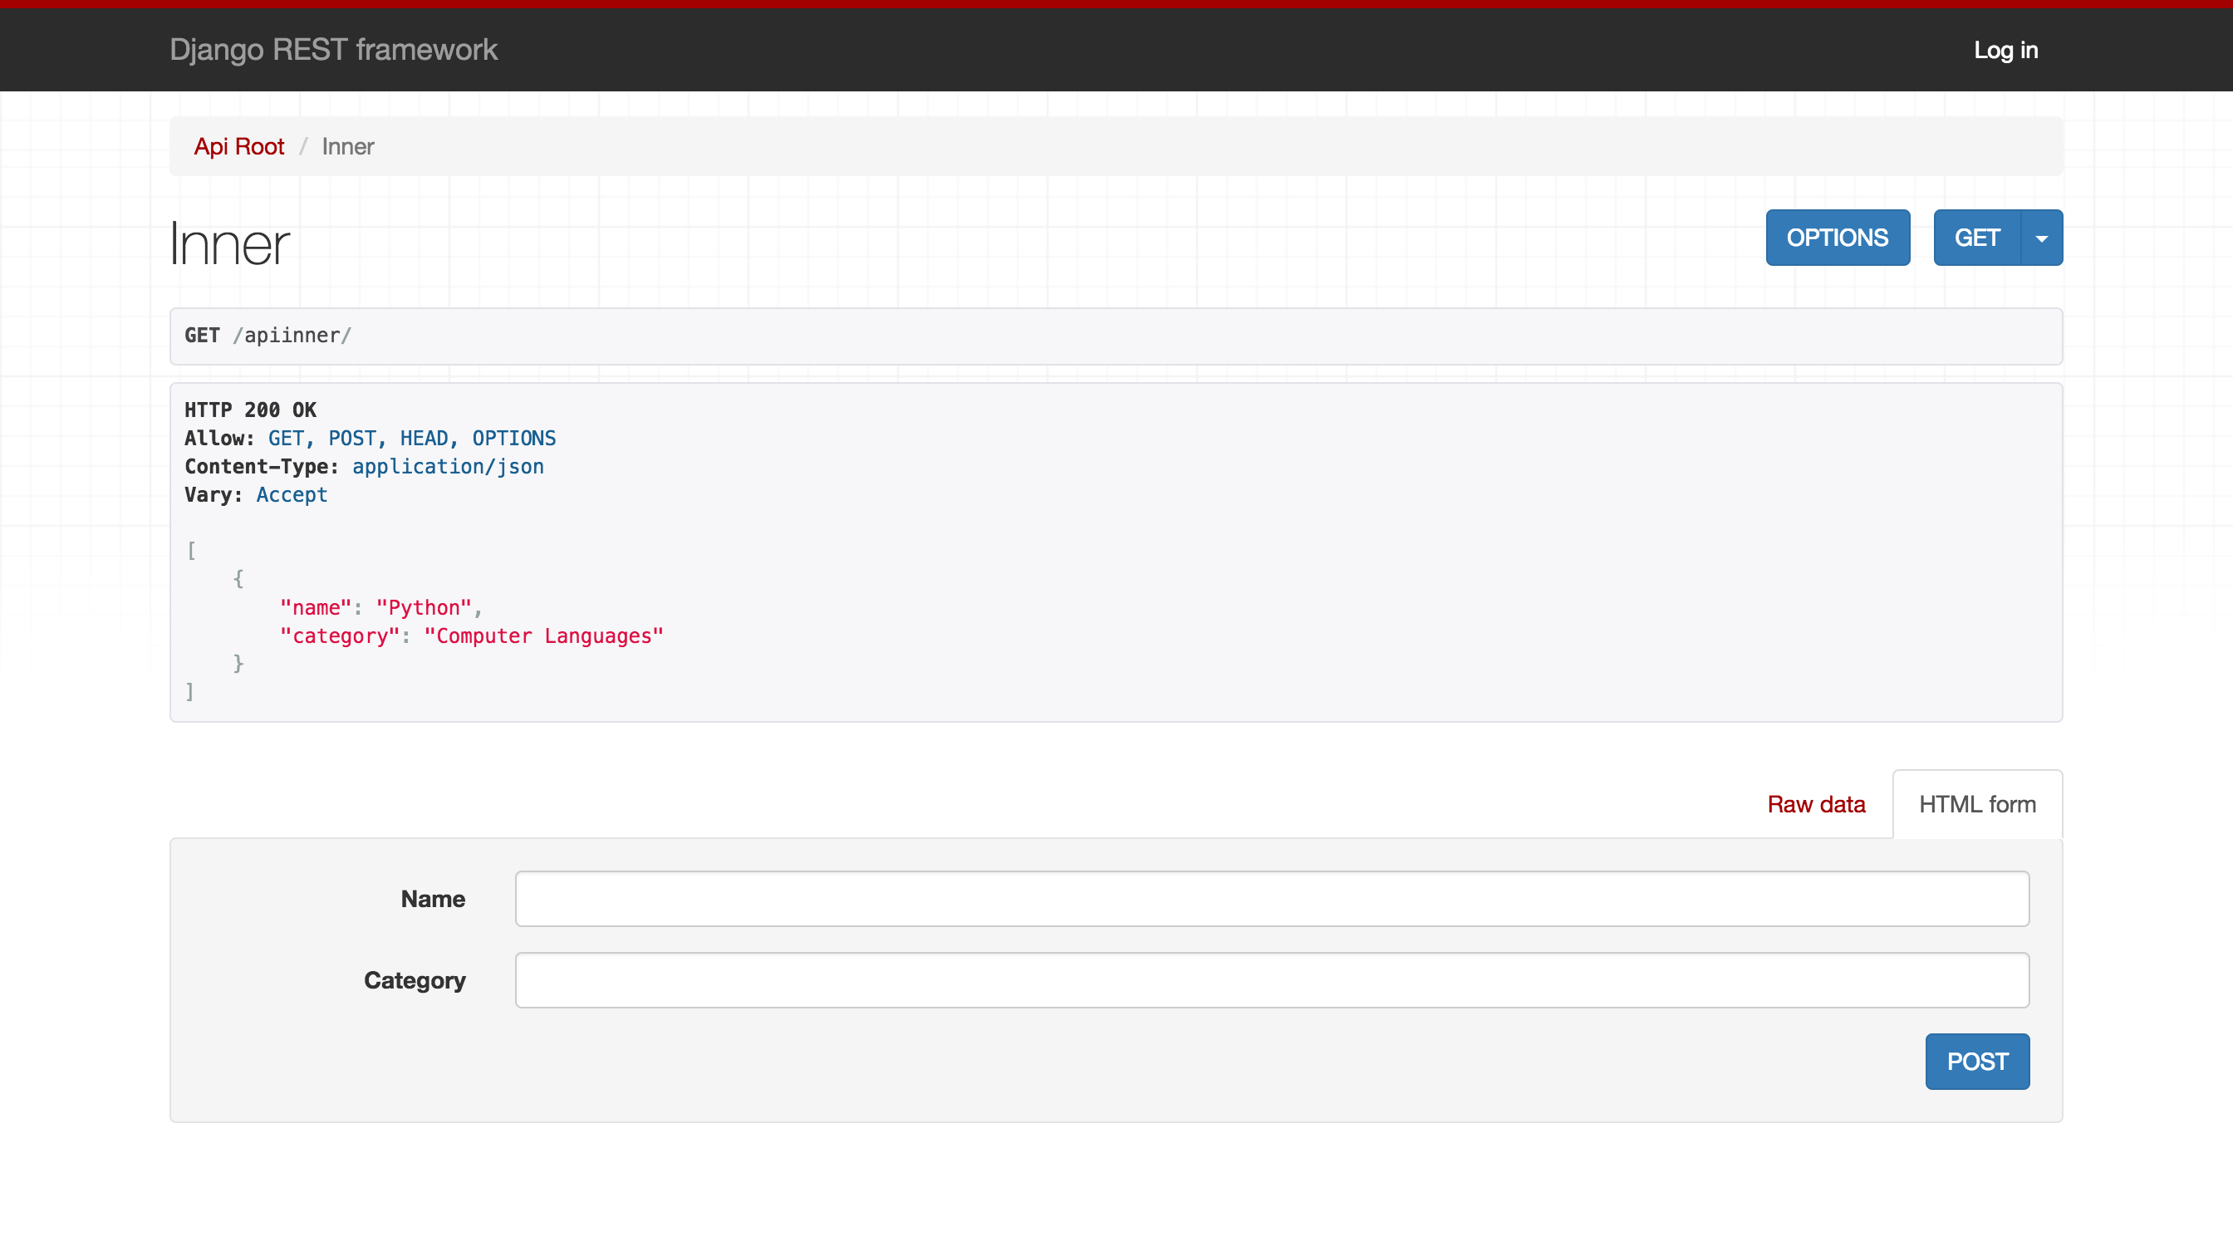Click the Name field label

(x=433, y=899)
